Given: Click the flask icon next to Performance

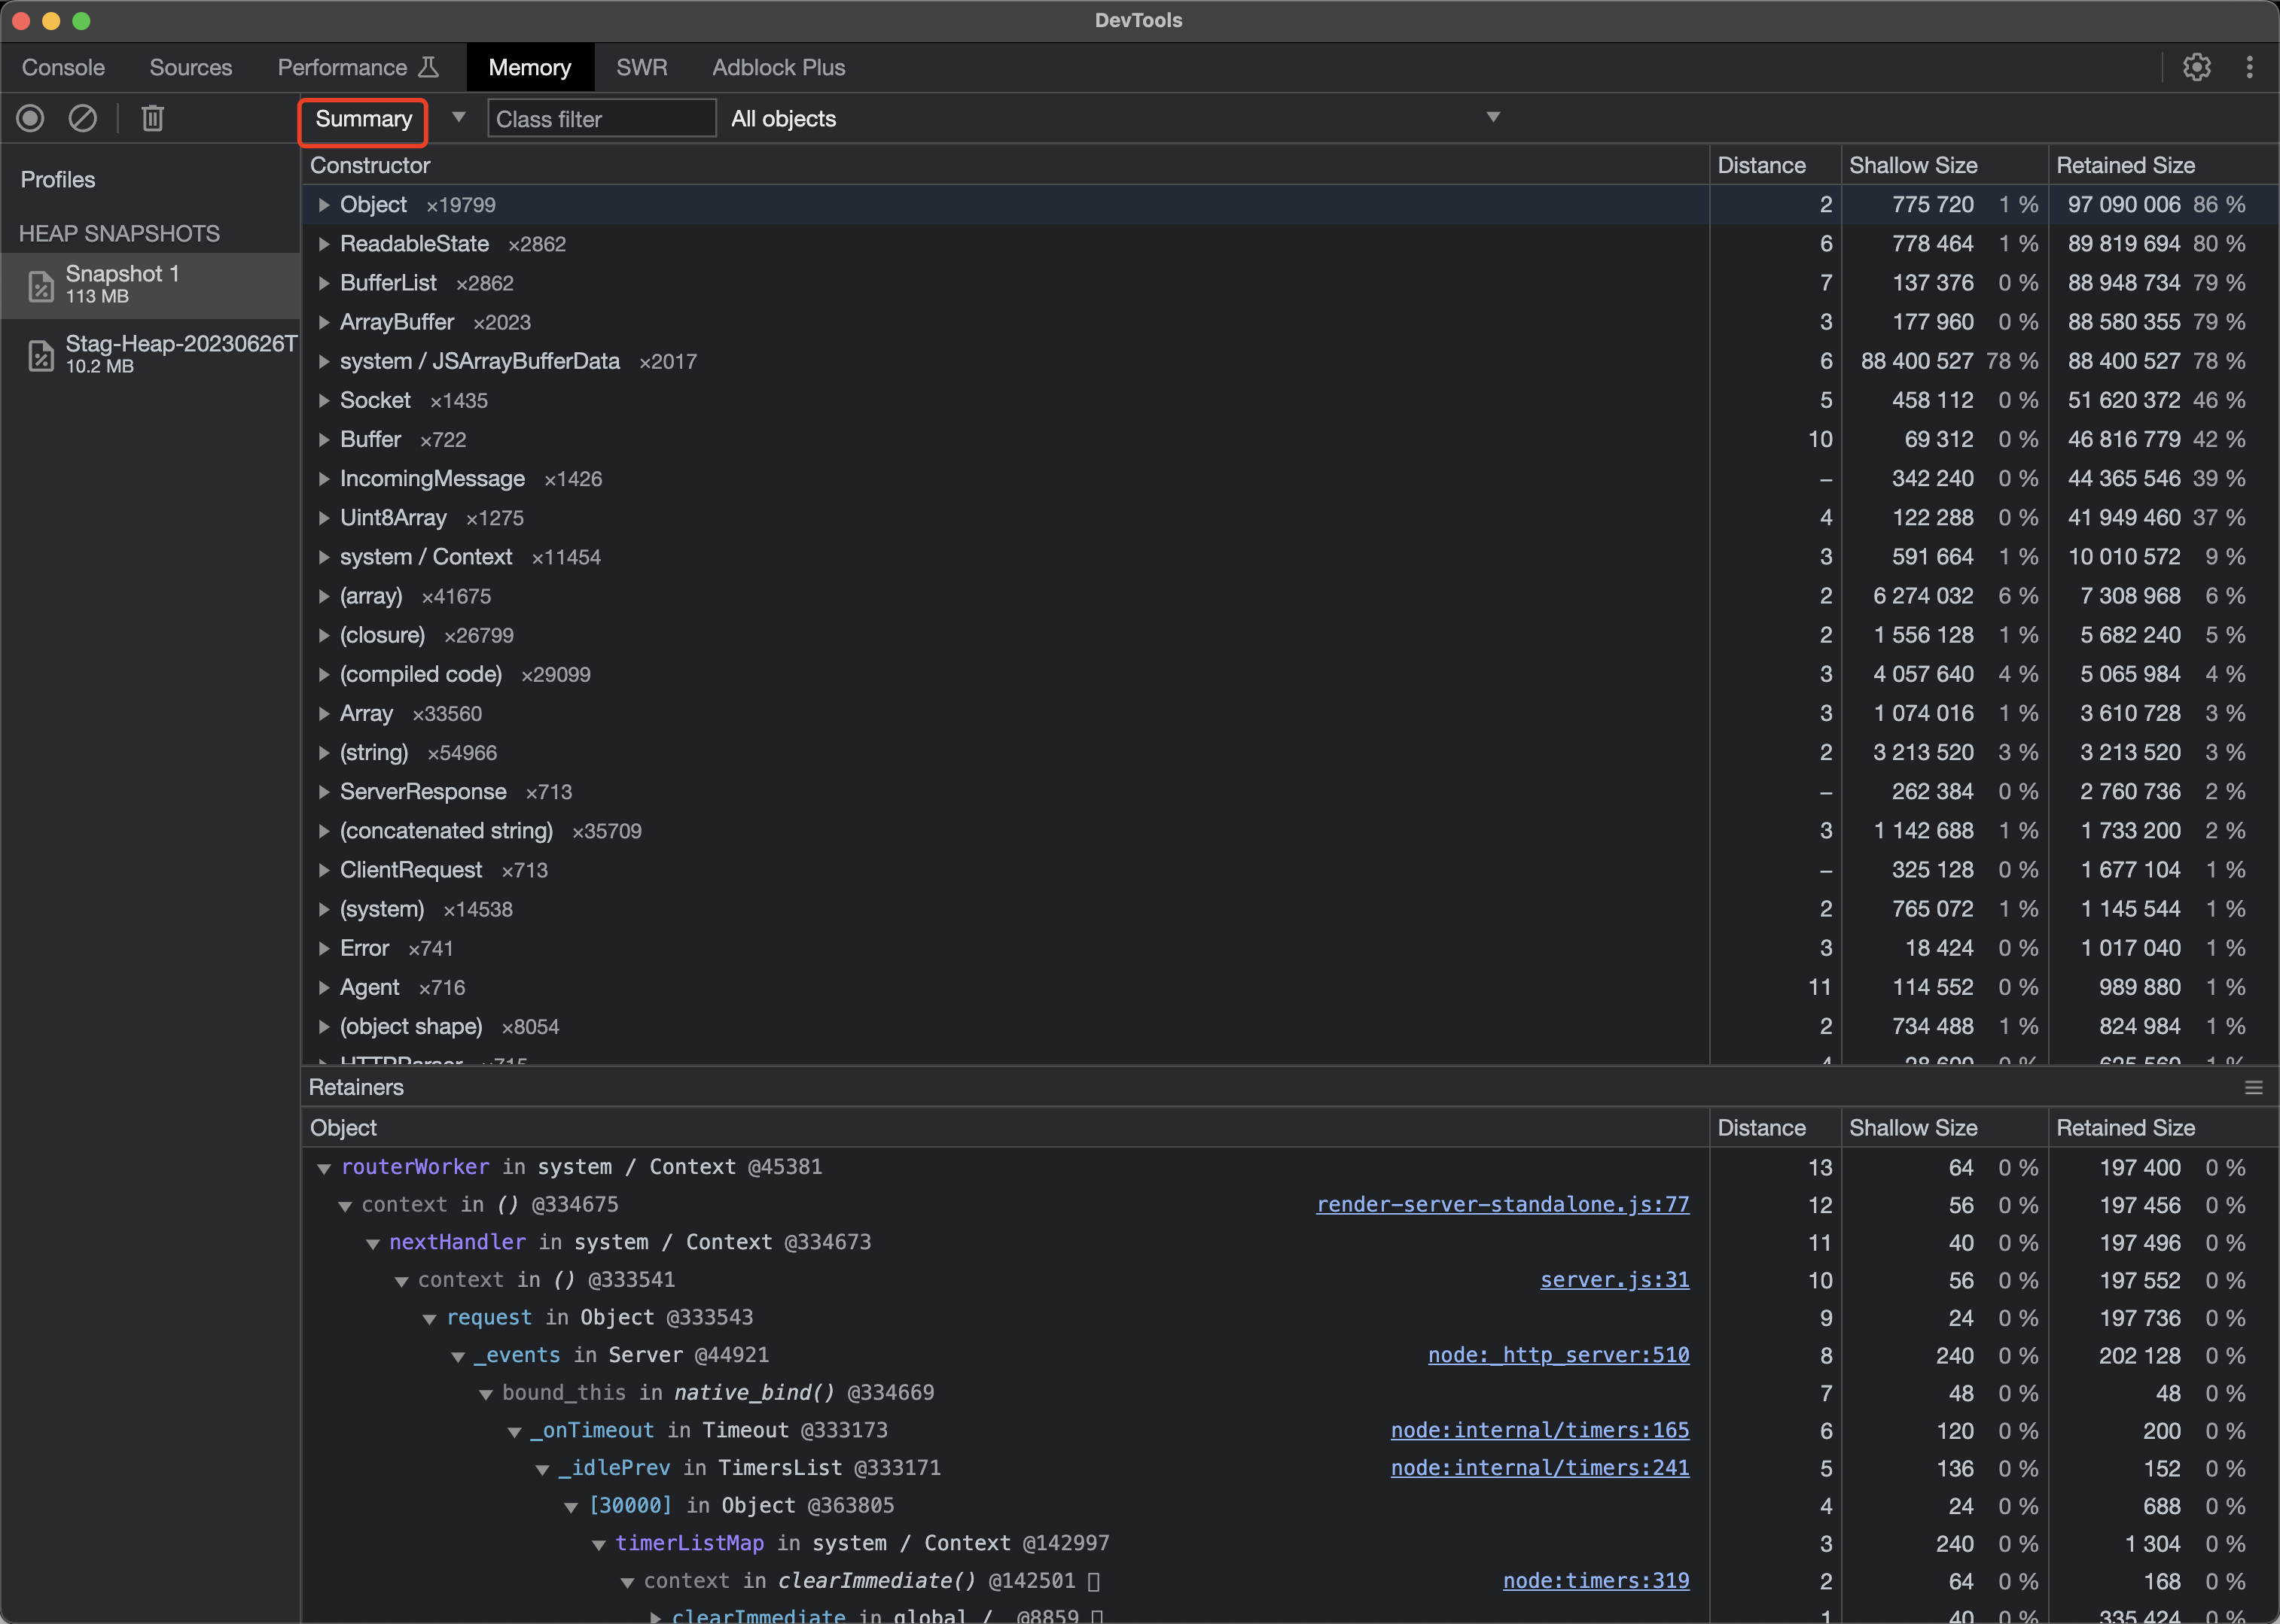Looking at the screenshot, I should click(429, 66).
